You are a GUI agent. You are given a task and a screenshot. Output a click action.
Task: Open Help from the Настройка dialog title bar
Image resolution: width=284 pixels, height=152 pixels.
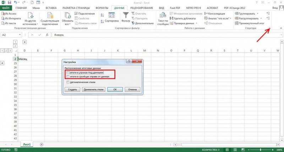point(129,61)
